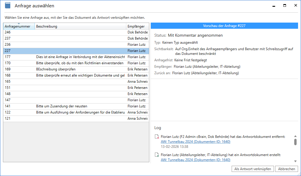The image size is (301, 176).
Task: Select the highlighted request 227 row
Action: [x=76, y=51]
